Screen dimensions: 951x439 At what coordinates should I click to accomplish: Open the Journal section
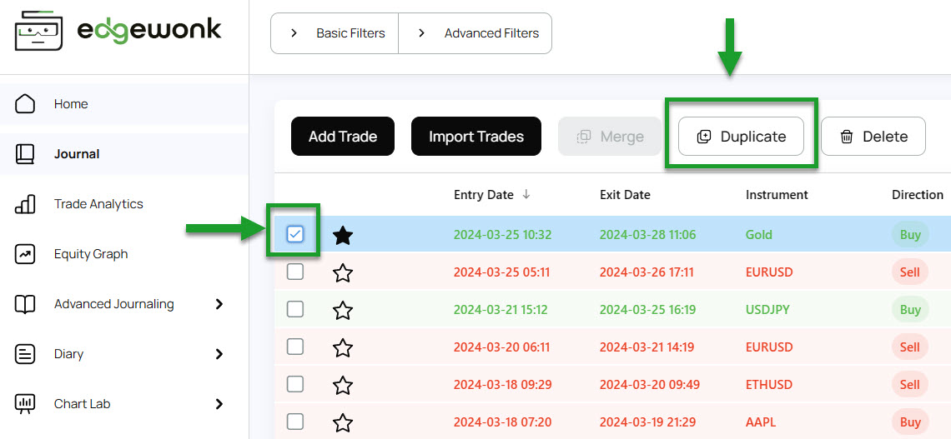(123, 154)
